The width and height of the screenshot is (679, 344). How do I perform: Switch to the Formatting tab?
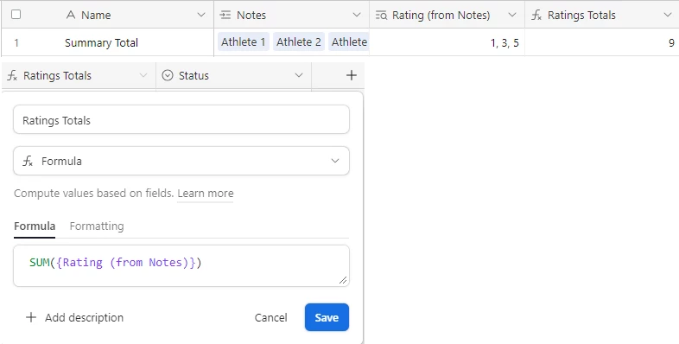[x=97, y=226]
